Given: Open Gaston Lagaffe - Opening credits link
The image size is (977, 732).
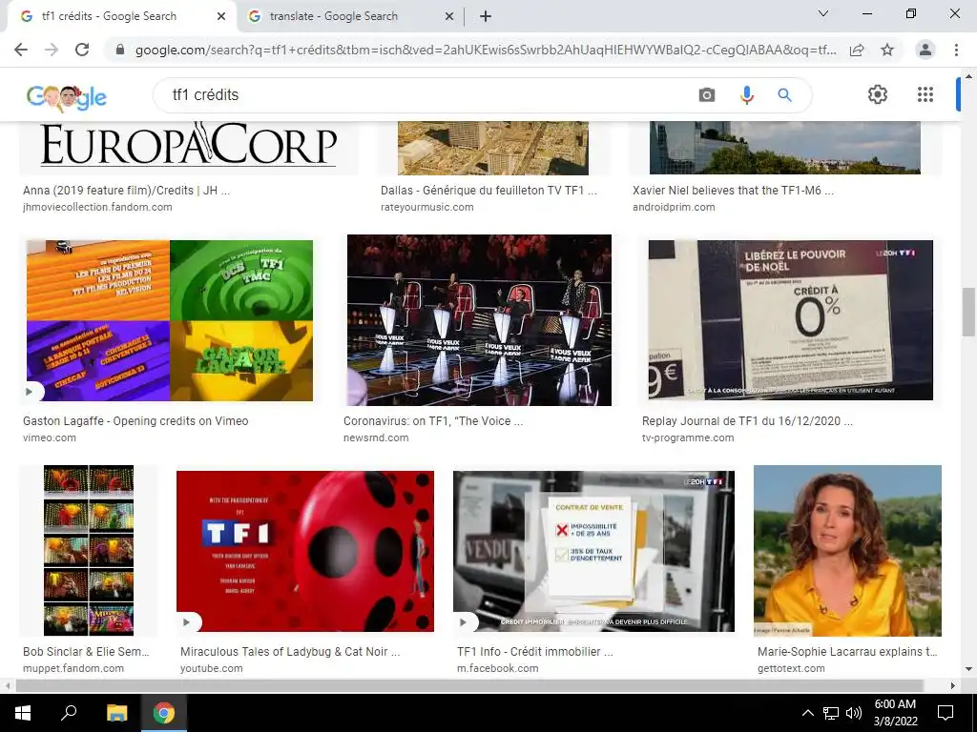Looking at the screenshot, I should tap(135, 420).
